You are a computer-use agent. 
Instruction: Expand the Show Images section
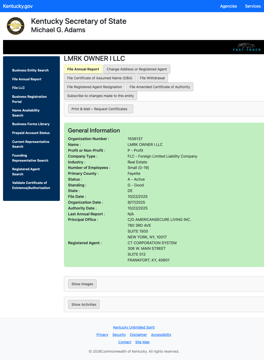click(x=82, y=284)
